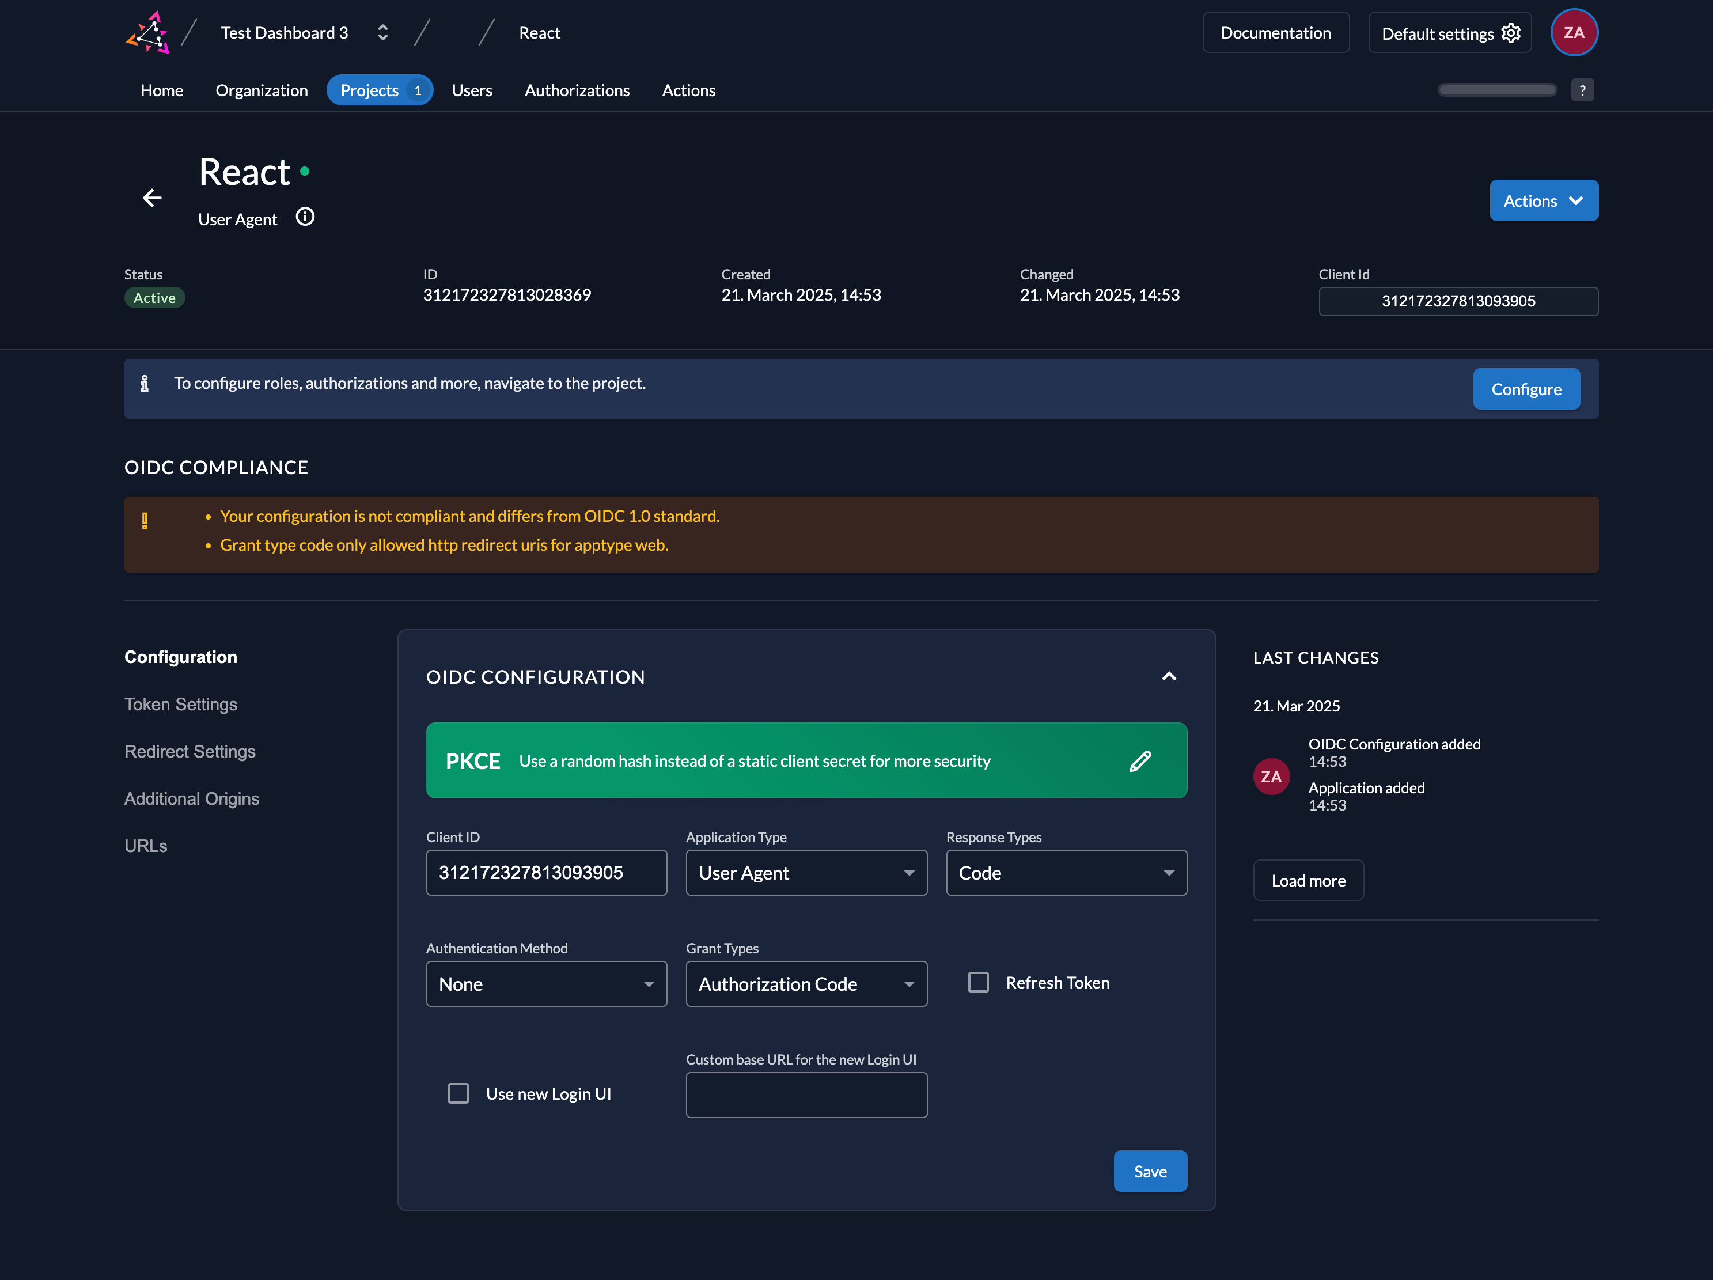The width and height of the screenshot is (1713, 1280).
Task: Click the info icon in the configure banner
Action: (145, 383)
